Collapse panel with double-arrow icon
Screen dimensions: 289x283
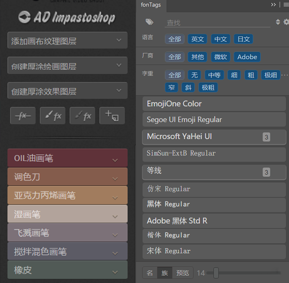tap(273, 4)
